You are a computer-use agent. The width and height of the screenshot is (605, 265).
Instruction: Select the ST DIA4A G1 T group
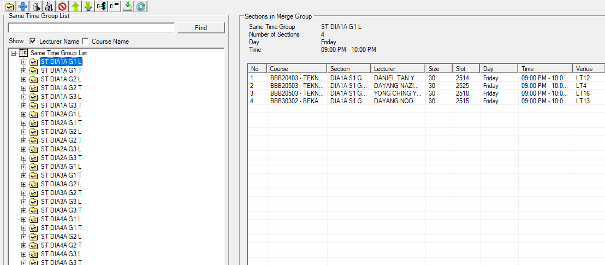61,228
